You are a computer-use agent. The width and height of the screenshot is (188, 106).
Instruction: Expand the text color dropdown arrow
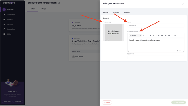pos(156,35)
